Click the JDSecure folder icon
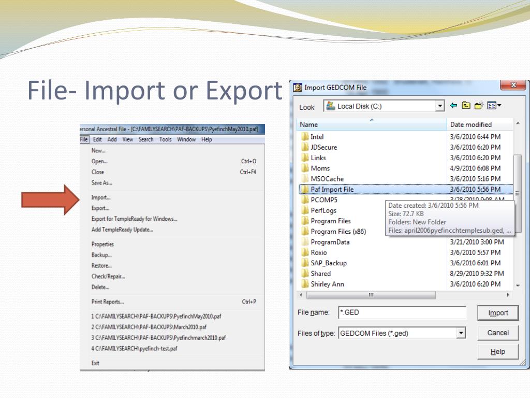The image size is (530, 398). 305,147
